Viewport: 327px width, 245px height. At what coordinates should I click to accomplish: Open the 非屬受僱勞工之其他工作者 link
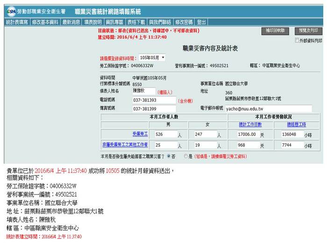(x=125, y=145)
